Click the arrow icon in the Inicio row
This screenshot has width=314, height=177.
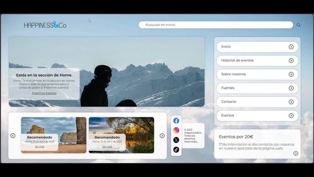[x=291, y=47]
